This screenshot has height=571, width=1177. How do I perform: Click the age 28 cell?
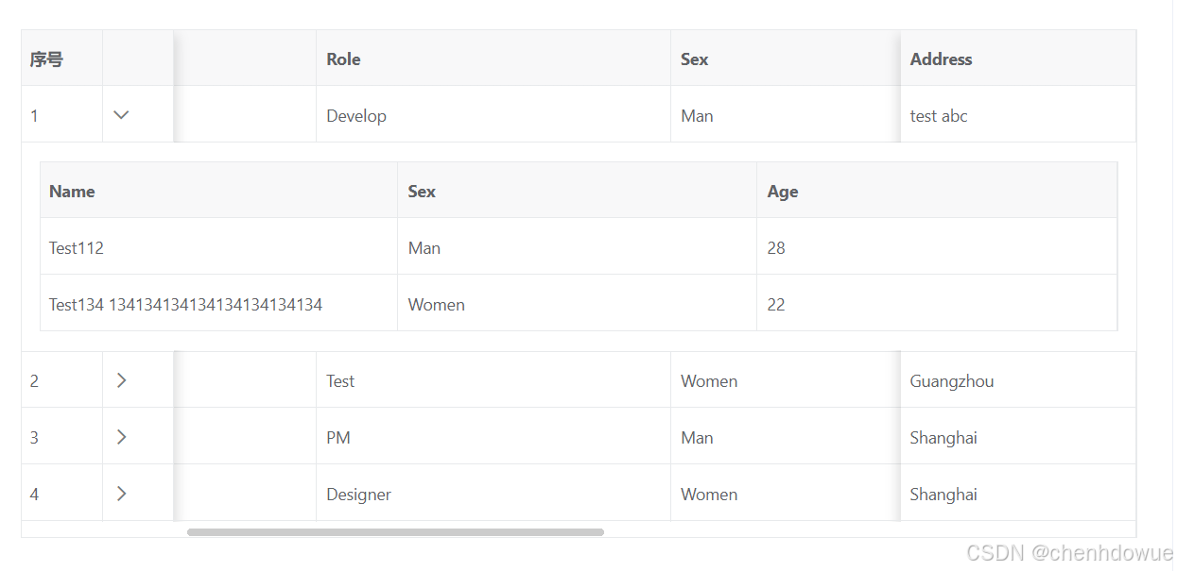[x=776, y=248]
